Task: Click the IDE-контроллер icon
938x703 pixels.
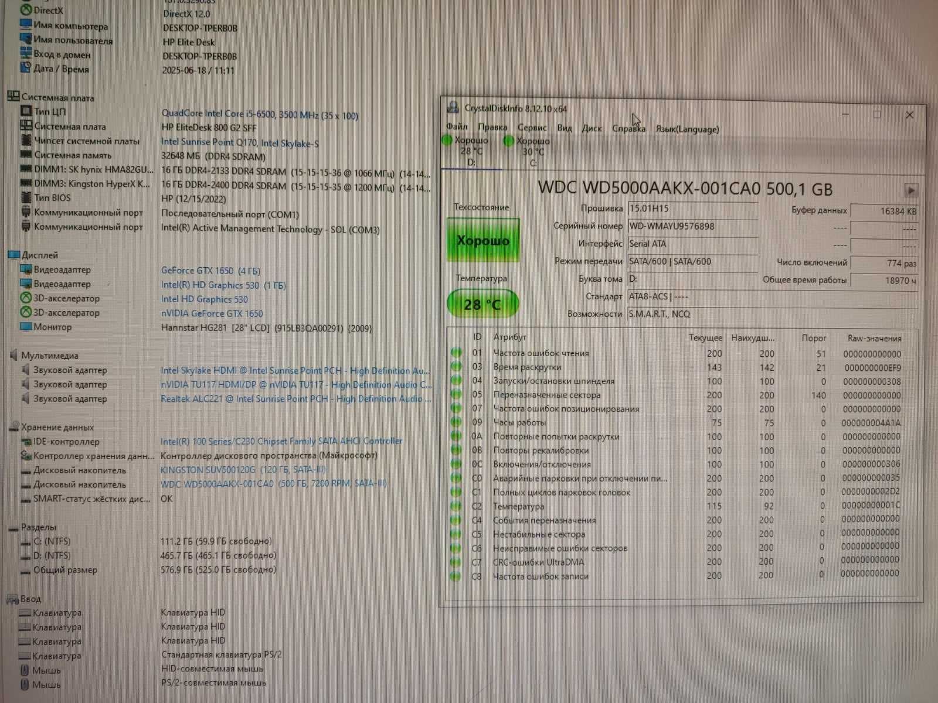Action: (26, 442)
